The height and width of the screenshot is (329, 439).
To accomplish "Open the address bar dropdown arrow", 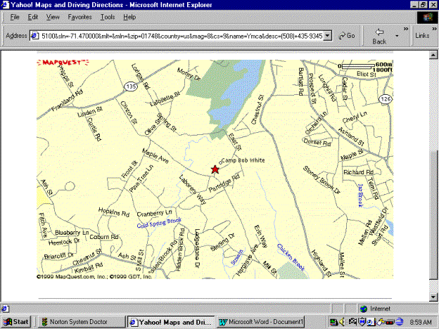I will click(328, 36).
